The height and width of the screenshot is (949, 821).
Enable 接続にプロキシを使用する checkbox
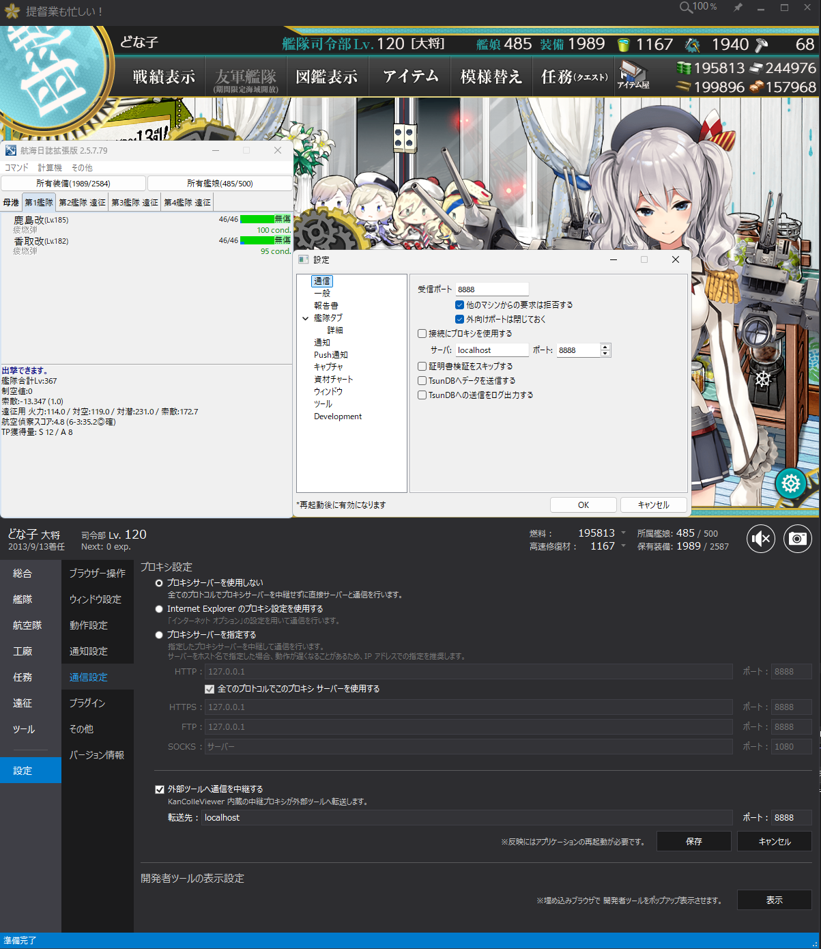point(422,333)
